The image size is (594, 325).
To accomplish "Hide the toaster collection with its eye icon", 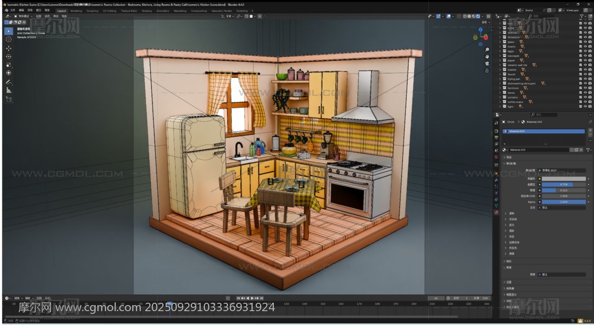I will click(585, 69).
